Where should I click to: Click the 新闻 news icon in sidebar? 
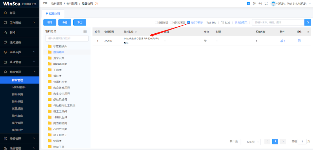6,32
